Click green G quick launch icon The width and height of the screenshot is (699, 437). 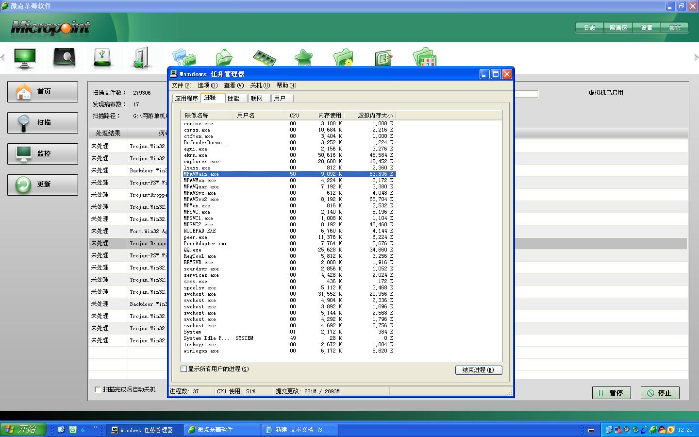73,430
